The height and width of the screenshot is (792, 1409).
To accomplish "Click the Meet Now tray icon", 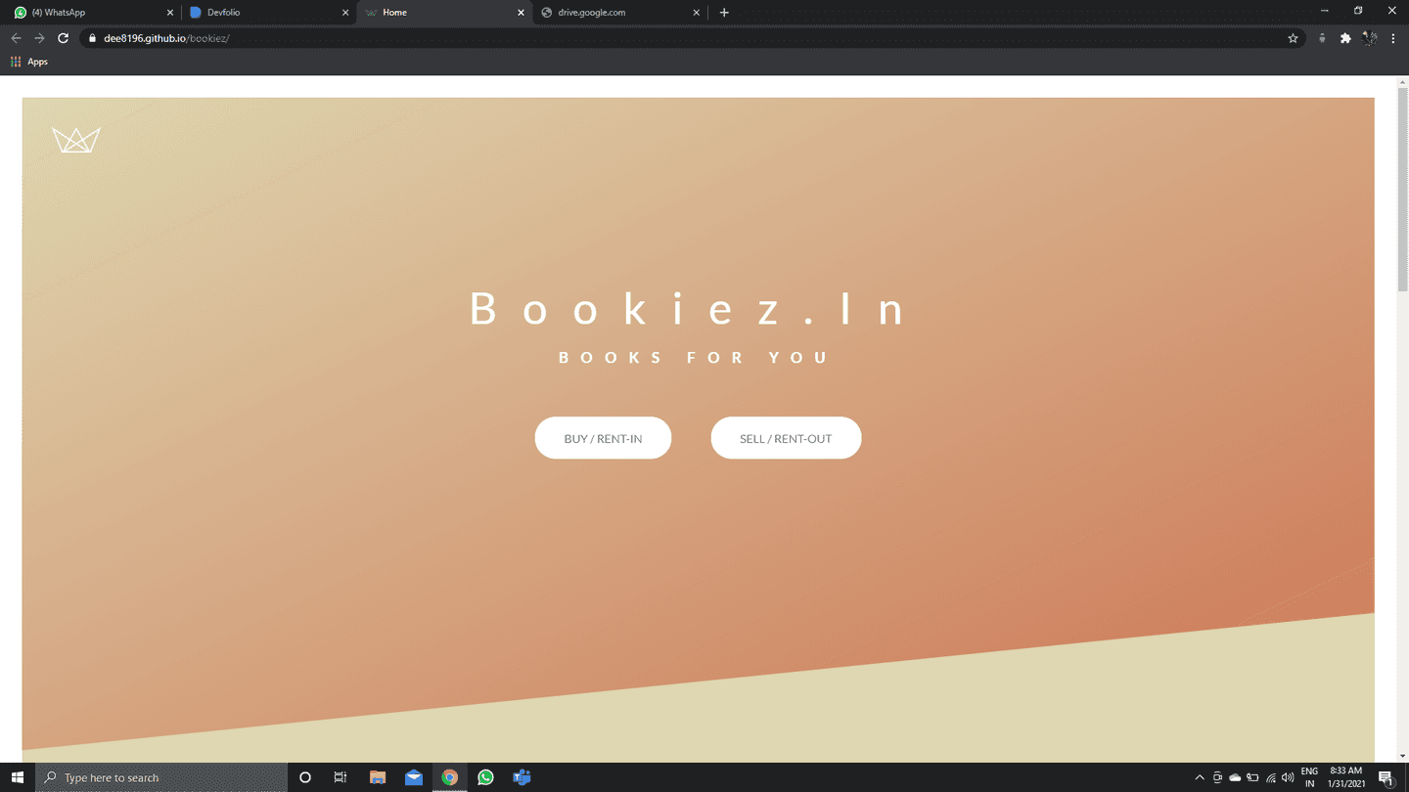I will 1218,777.
